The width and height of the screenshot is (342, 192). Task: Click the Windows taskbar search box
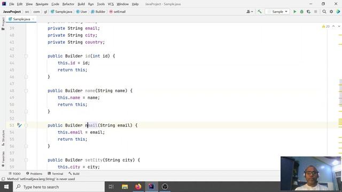tap(59, 187)
